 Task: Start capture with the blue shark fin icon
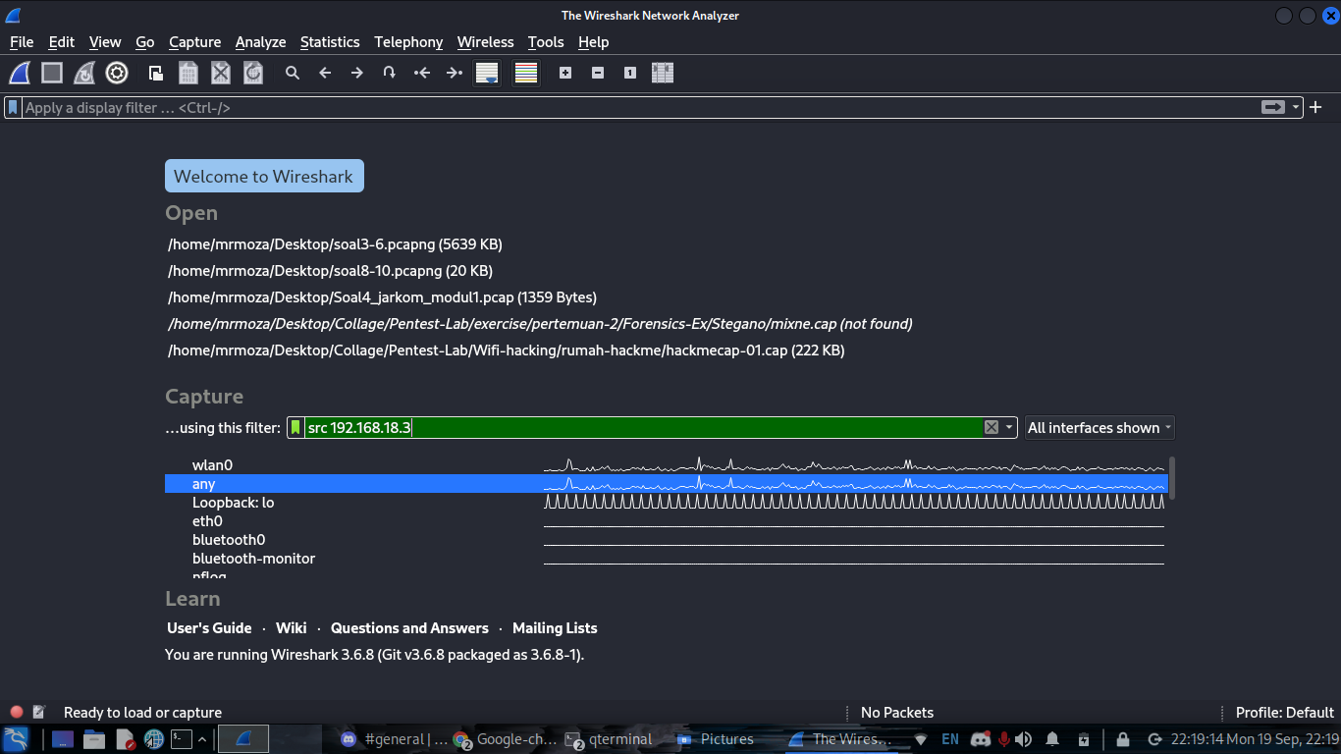(x=19, y=73)
